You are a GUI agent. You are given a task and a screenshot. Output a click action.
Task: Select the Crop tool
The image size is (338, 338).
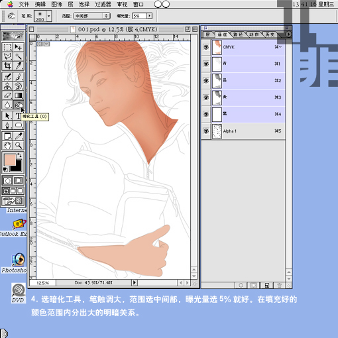coord(7,66)
